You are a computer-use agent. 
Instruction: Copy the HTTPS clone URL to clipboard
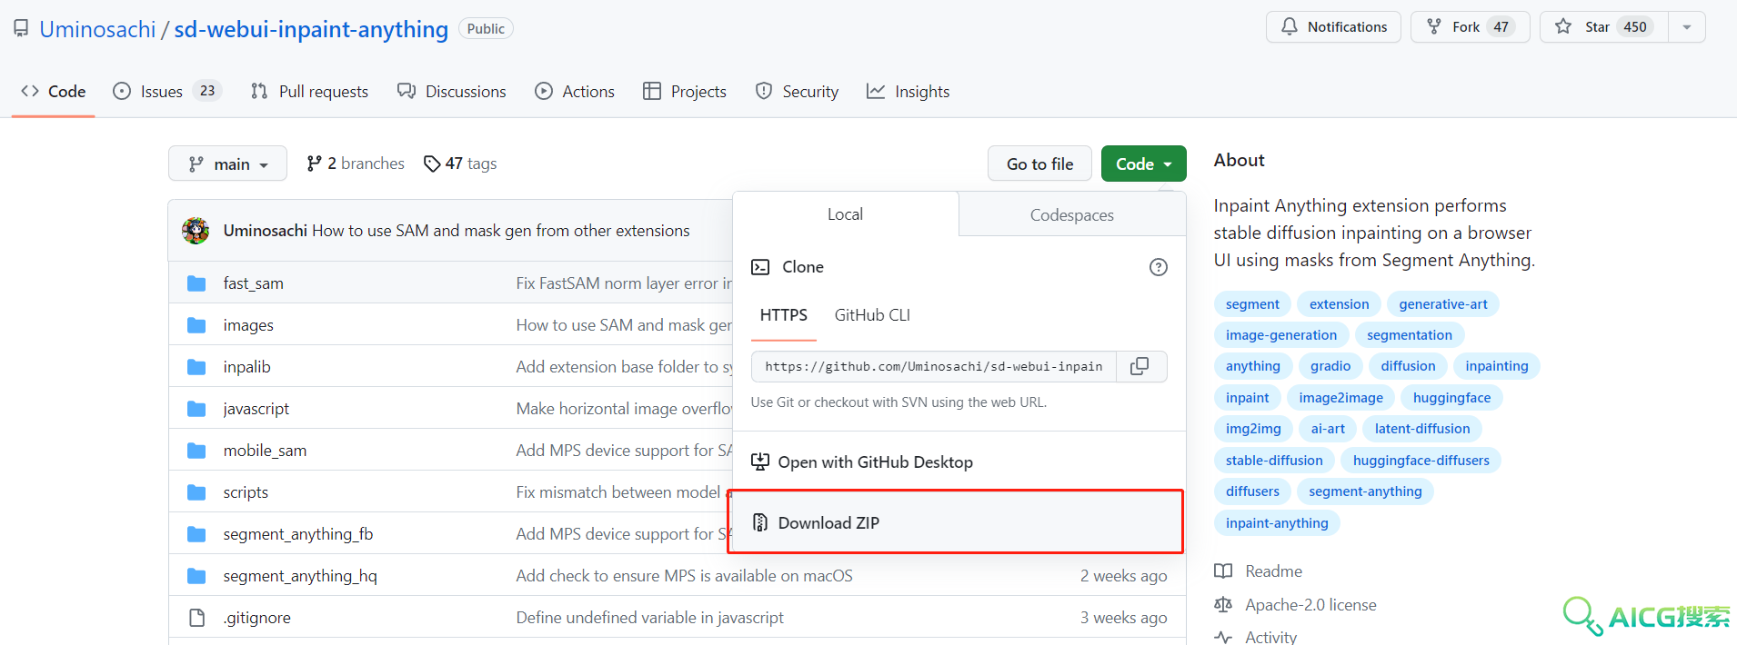(x=1140, y=366)
